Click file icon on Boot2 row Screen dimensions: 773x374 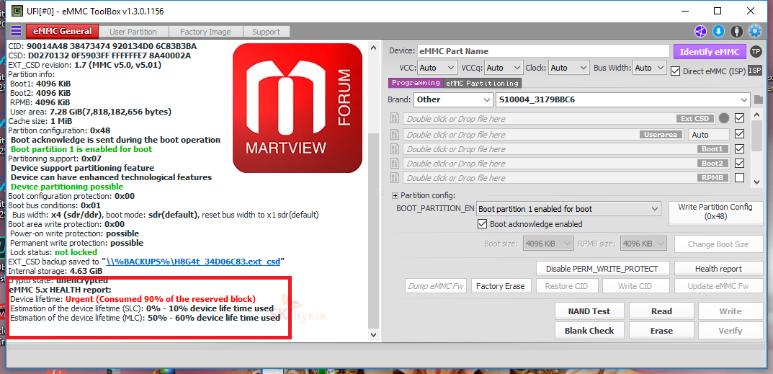394,163
